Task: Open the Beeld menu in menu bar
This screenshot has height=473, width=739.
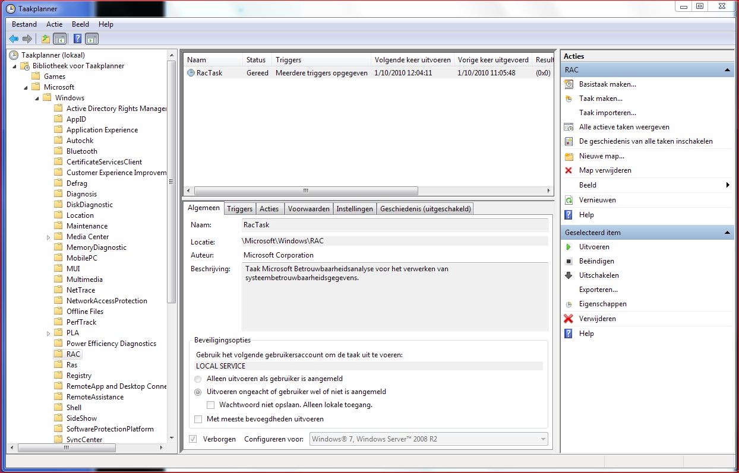Action: point(80,24)
